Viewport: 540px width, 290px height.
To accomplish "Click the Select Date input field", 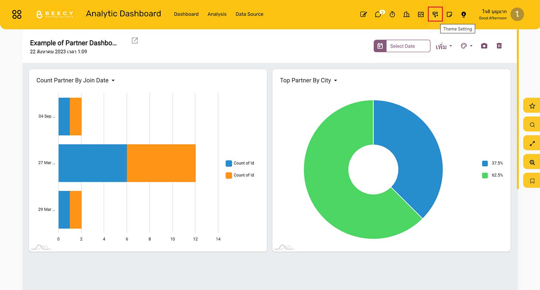I will tap(408, 46).
